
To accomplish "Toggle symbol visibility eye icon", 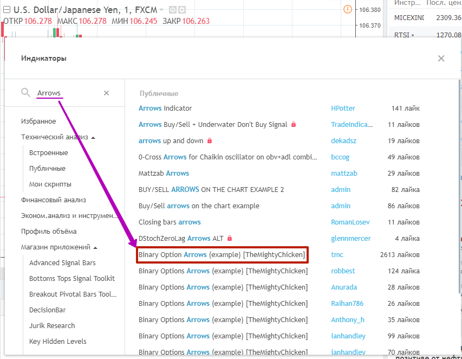I will pyautogui.click(x=172, y=10).
